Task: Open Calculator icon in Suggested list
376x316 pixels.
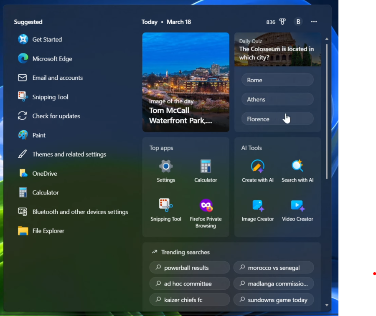Action: (23, 192)
